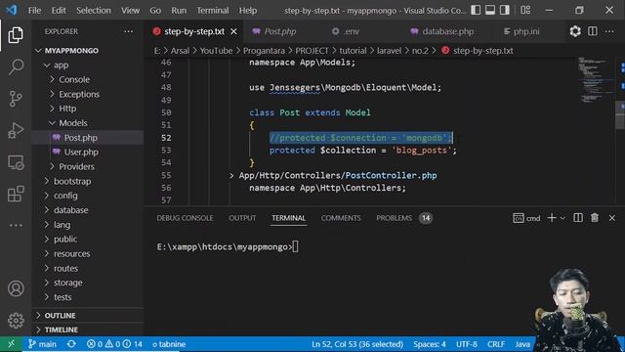Open editor more actions ellipsis

(x=609, y=31)
